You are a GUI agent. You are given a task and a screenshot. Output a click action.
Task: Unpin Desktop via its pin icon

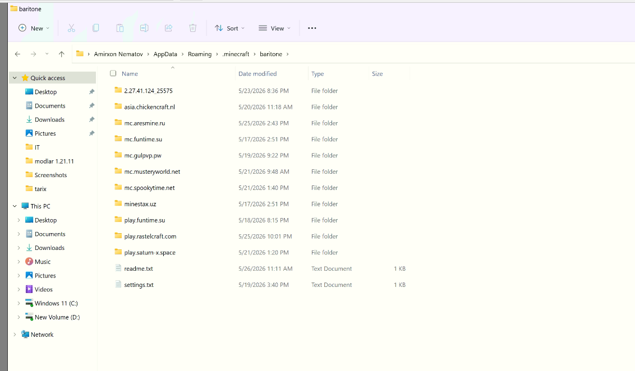[92, 92]
